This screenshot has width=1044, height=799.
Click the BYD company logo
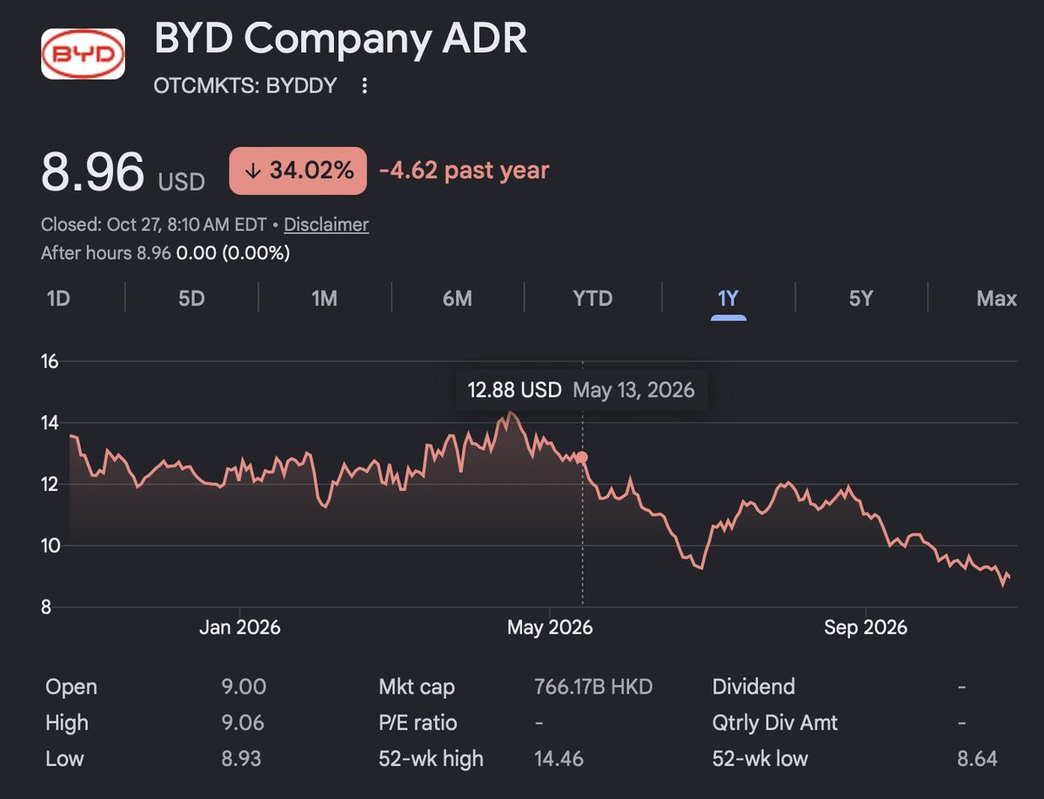click(83, 54)
